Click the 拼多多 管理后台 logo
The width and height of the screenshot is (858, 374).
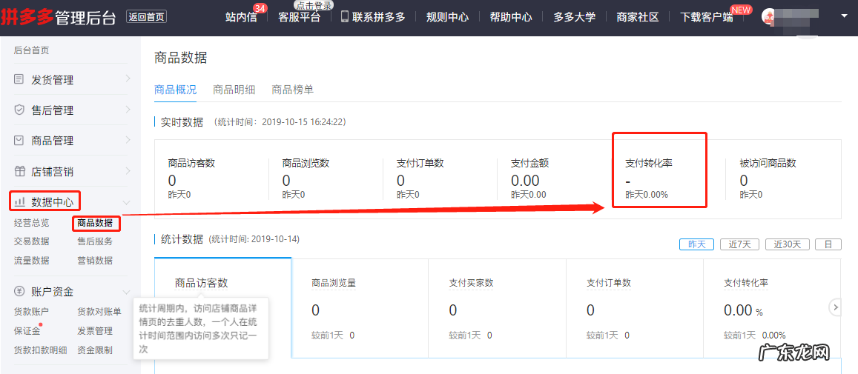coord(59,18)
